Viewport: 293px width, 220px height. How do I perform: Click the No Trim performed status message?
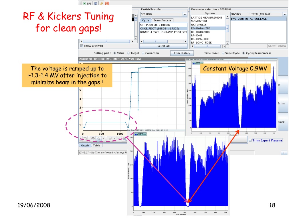pyautogui.click(x=103, y=153)
